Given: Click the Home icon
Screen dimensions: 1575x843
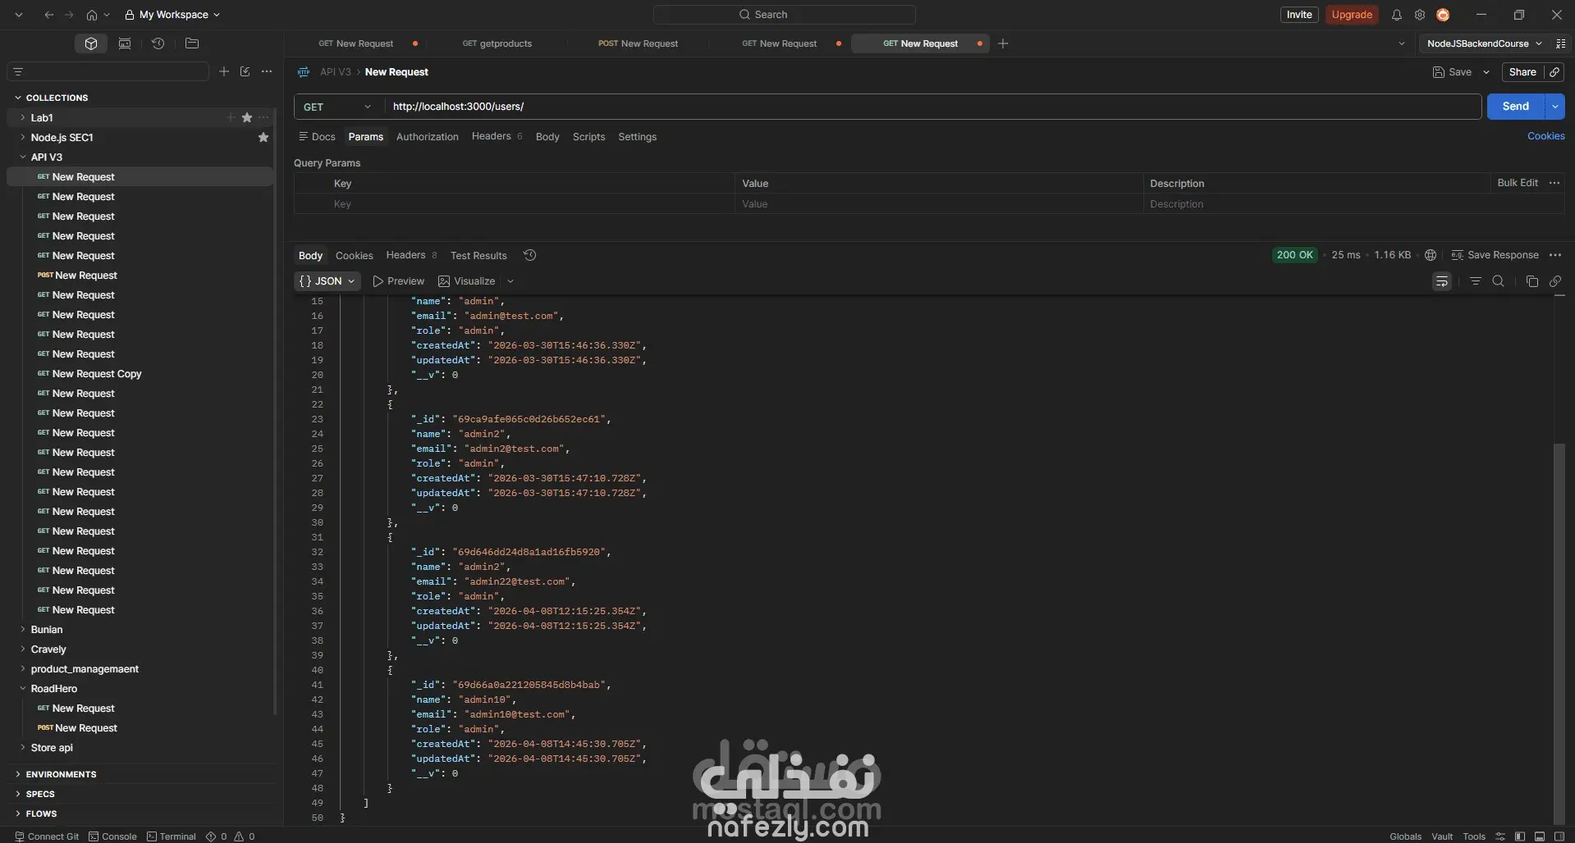Looking at the screenshot, I should coord(92,15).
